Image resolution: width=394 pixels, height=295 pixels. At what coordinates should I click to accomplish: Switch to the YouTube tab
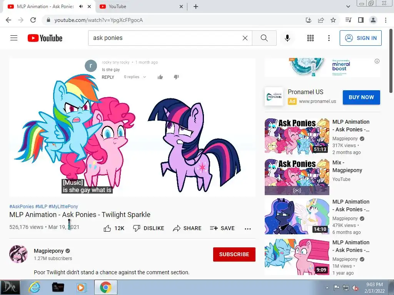pos(141,7)
